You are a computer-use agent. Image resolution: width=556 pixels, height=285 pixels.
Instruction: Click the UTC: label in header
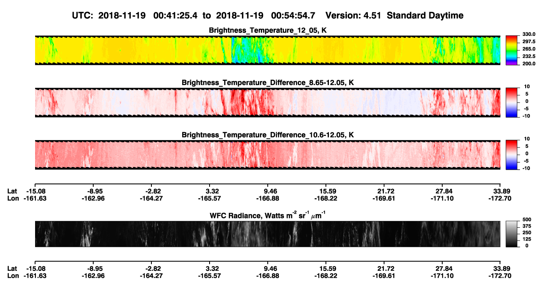pyautogui.click(x=83, y=15)
